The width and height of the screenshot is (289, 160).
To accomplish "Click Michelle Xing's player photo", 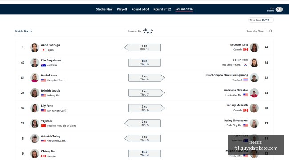I will point(254,48).
